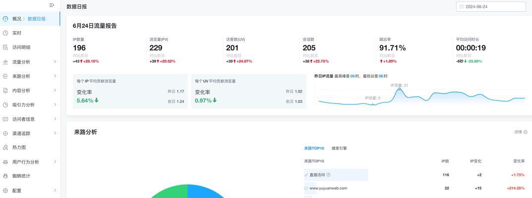Click the 用户行为分析 people icon
This screenshot has width=532, height=198.
[x=5, y=162]
